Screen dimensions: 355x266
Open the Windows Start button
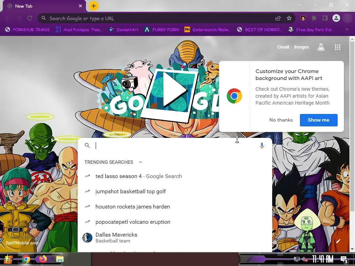click(8, 259)
